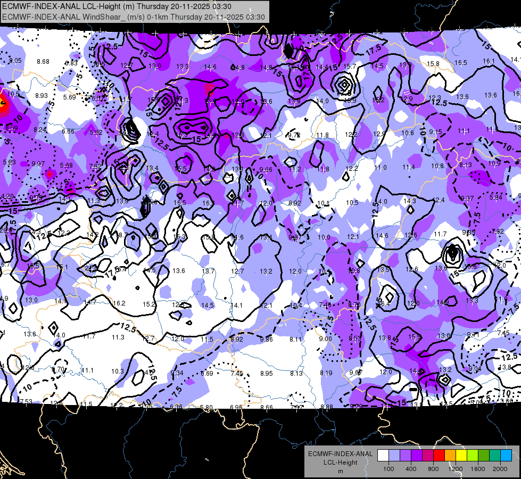The width and height of the screenshot is (521, 479).
Task: Click the wind shear value 8.88
Action: point(327,407)
